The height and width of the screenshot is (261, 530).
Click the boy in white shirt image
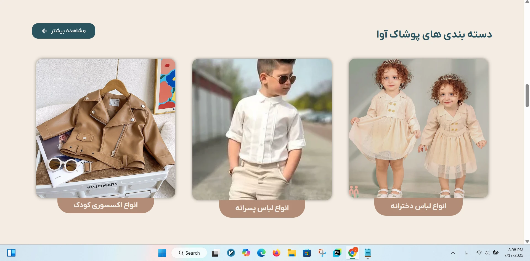[x=262, y=129]
